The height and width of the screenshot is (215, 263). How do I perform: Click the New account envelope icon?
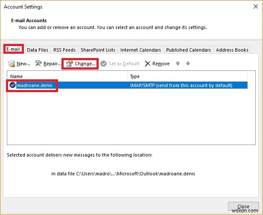[x=12, y=64]
